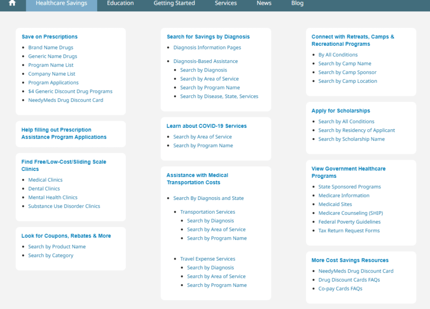
Task: Open Mental Health Clinics link
Action: point(53,197)
